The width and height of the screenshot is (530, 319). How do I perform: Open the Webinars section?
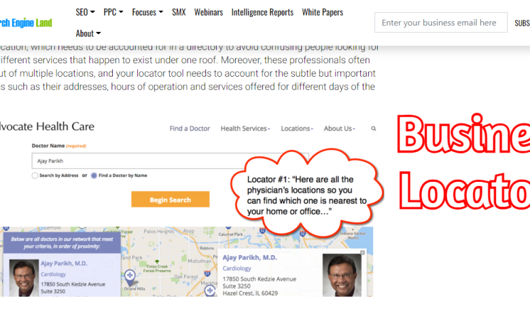(x=209, y=12)
